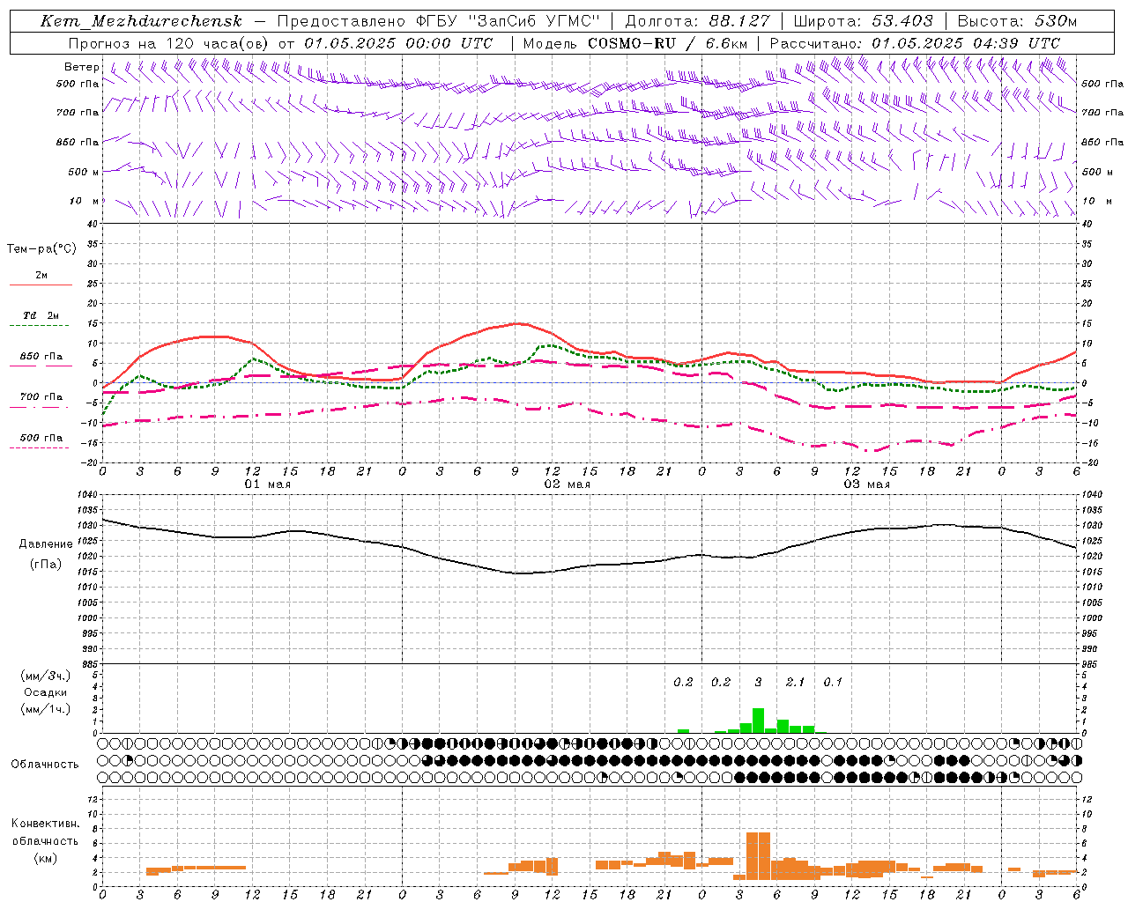Click the "0.1" precipitation total value
Image resolution: width=1128 pixels, height=902 pixels.
click(x=833, y=682)
